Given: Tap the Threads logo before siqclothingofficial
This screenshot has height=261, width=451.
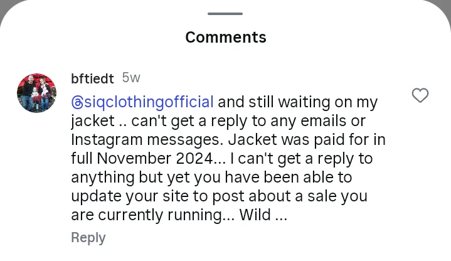Looking at the screenshot, I should (x=77, y=103).
